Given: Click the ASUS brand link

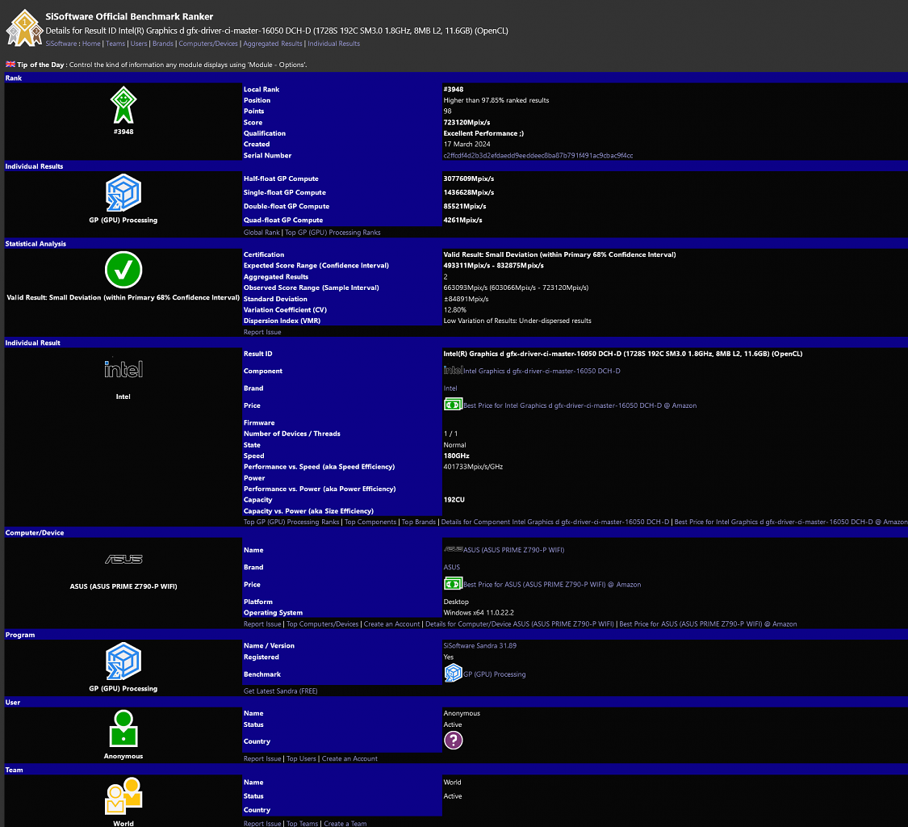Looking at the screenshot, I should pyautogui.click(x=452, y=568).
